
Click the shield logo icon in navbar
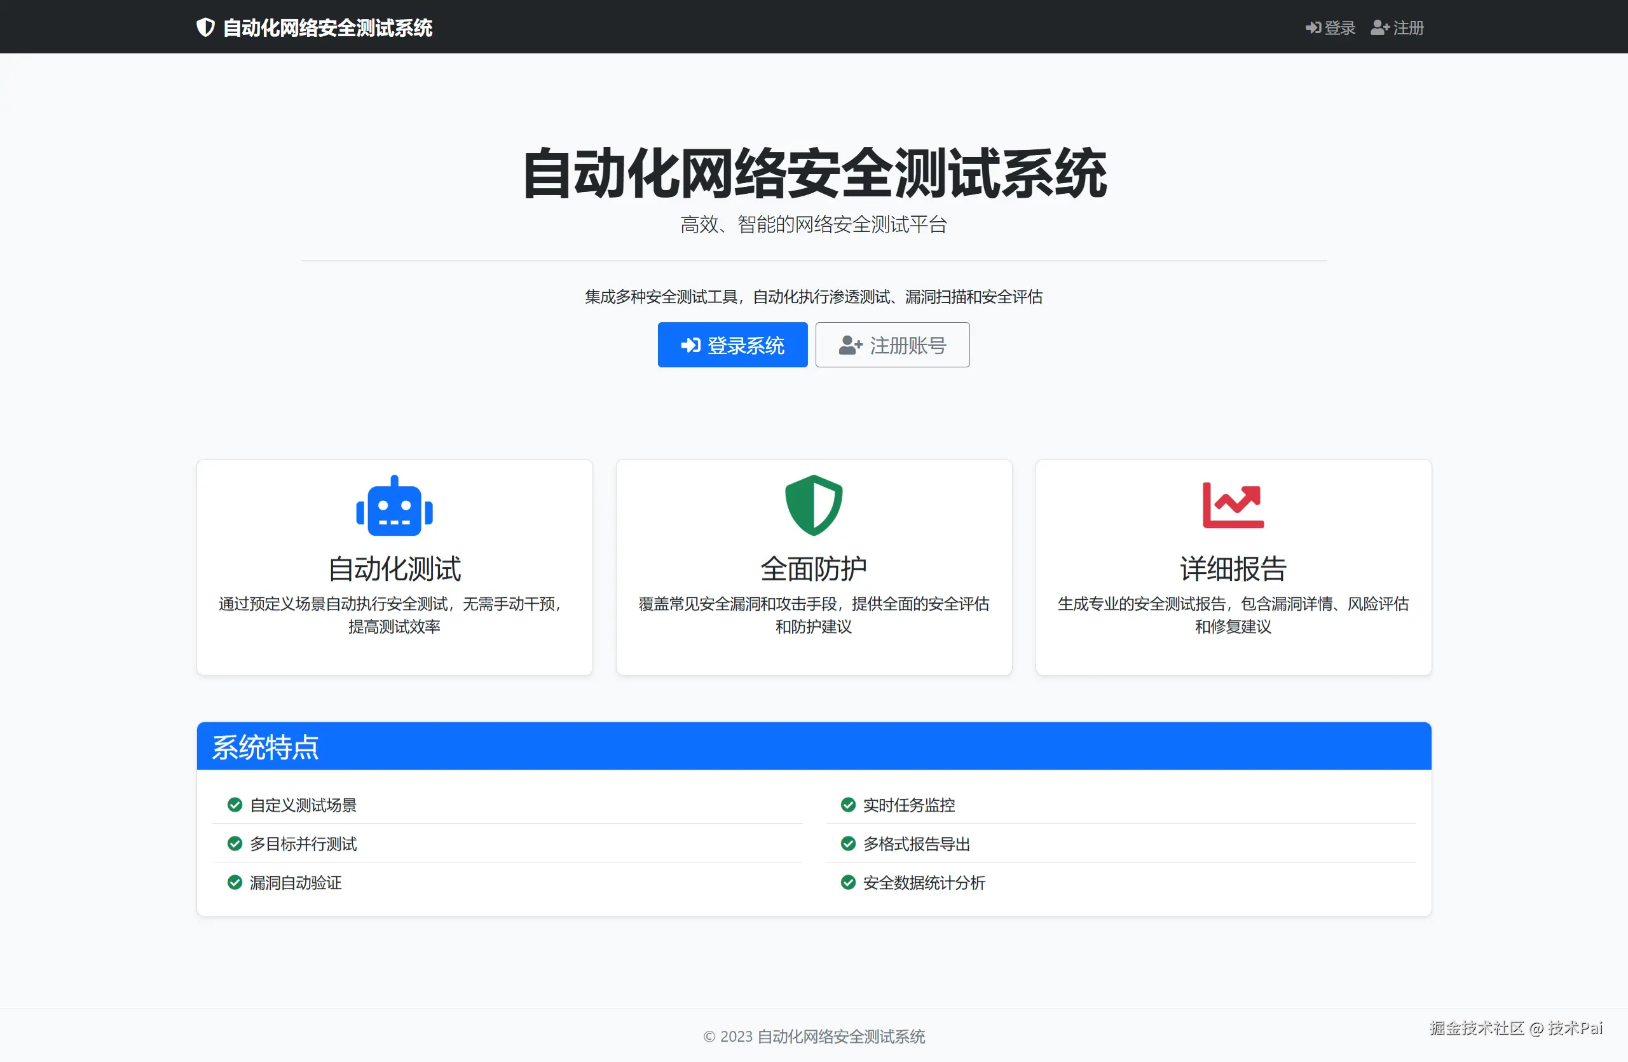pyautogui.click(x=205, y=27)
